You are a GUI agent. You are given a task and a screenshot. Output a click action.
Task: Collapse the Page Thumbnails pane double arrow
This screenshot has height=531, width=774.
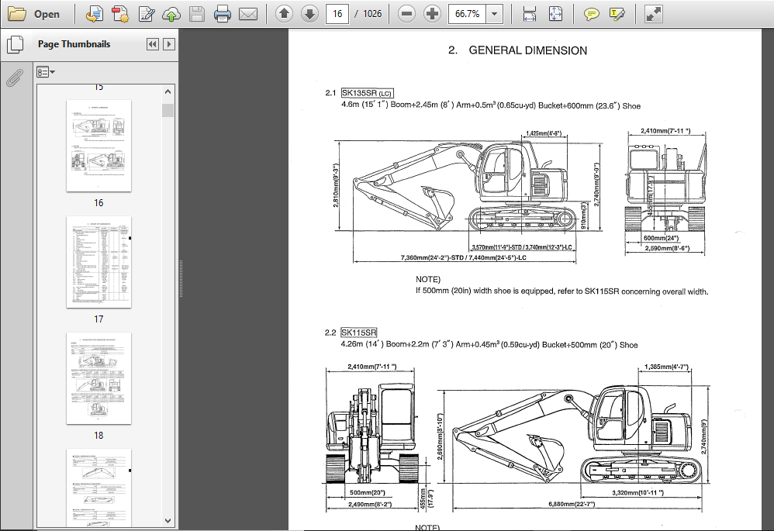pos(153,44)
